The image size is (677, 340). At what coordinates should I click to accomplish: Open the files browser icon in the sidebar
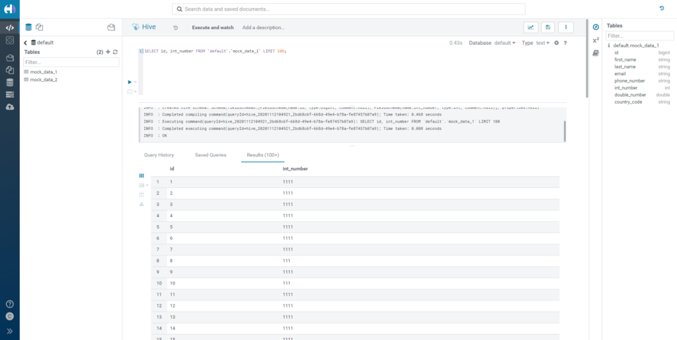[x=9, y=57]
